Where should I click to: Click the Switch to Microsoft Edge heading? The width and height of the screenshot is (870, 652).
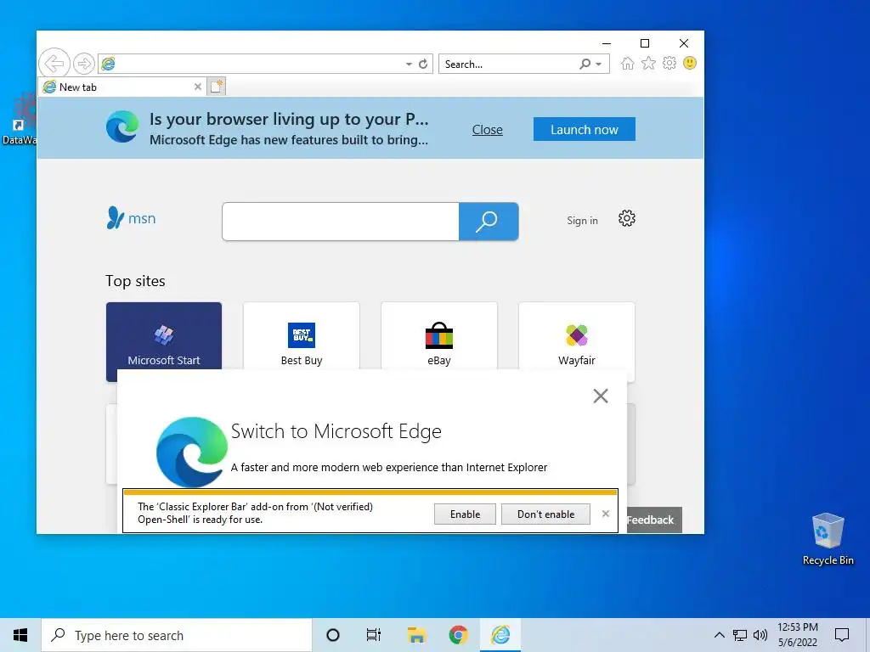click(336, 431)
